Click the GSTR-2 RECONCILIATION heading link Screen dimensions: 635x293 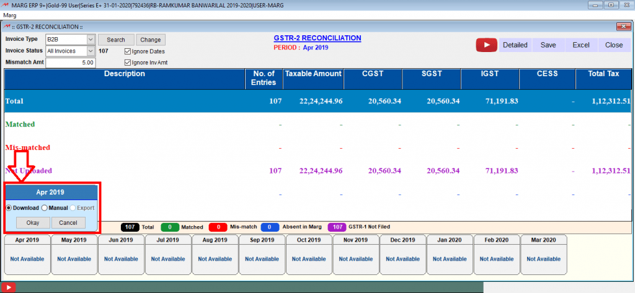point(317,38)
